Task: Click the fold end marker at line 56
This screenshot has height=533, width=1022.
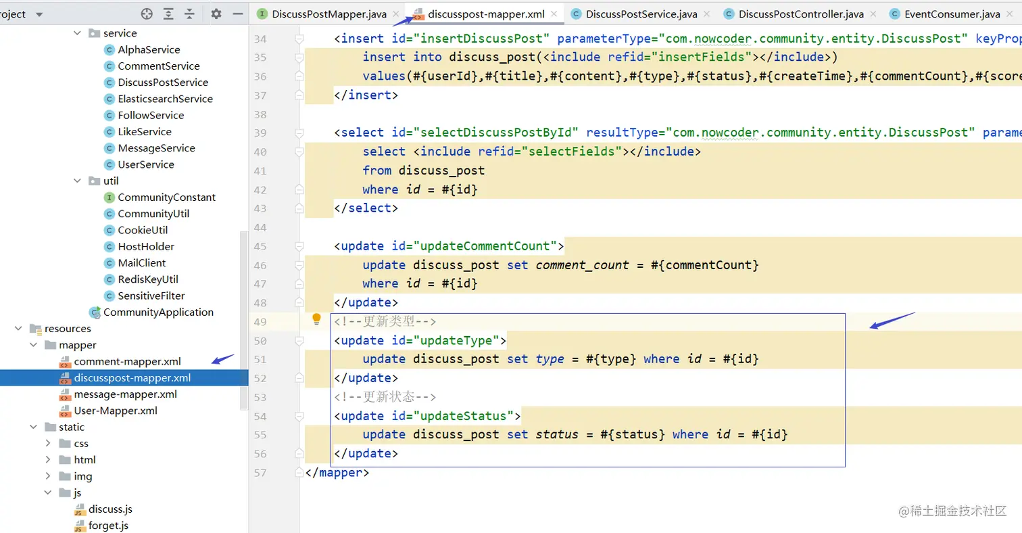Action: [x=299, y=453]
